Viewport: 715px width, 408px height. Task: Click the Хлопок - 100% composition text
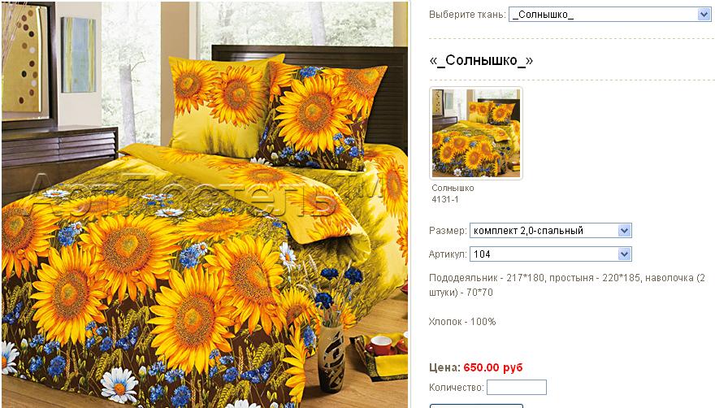[x=462, y=322]
